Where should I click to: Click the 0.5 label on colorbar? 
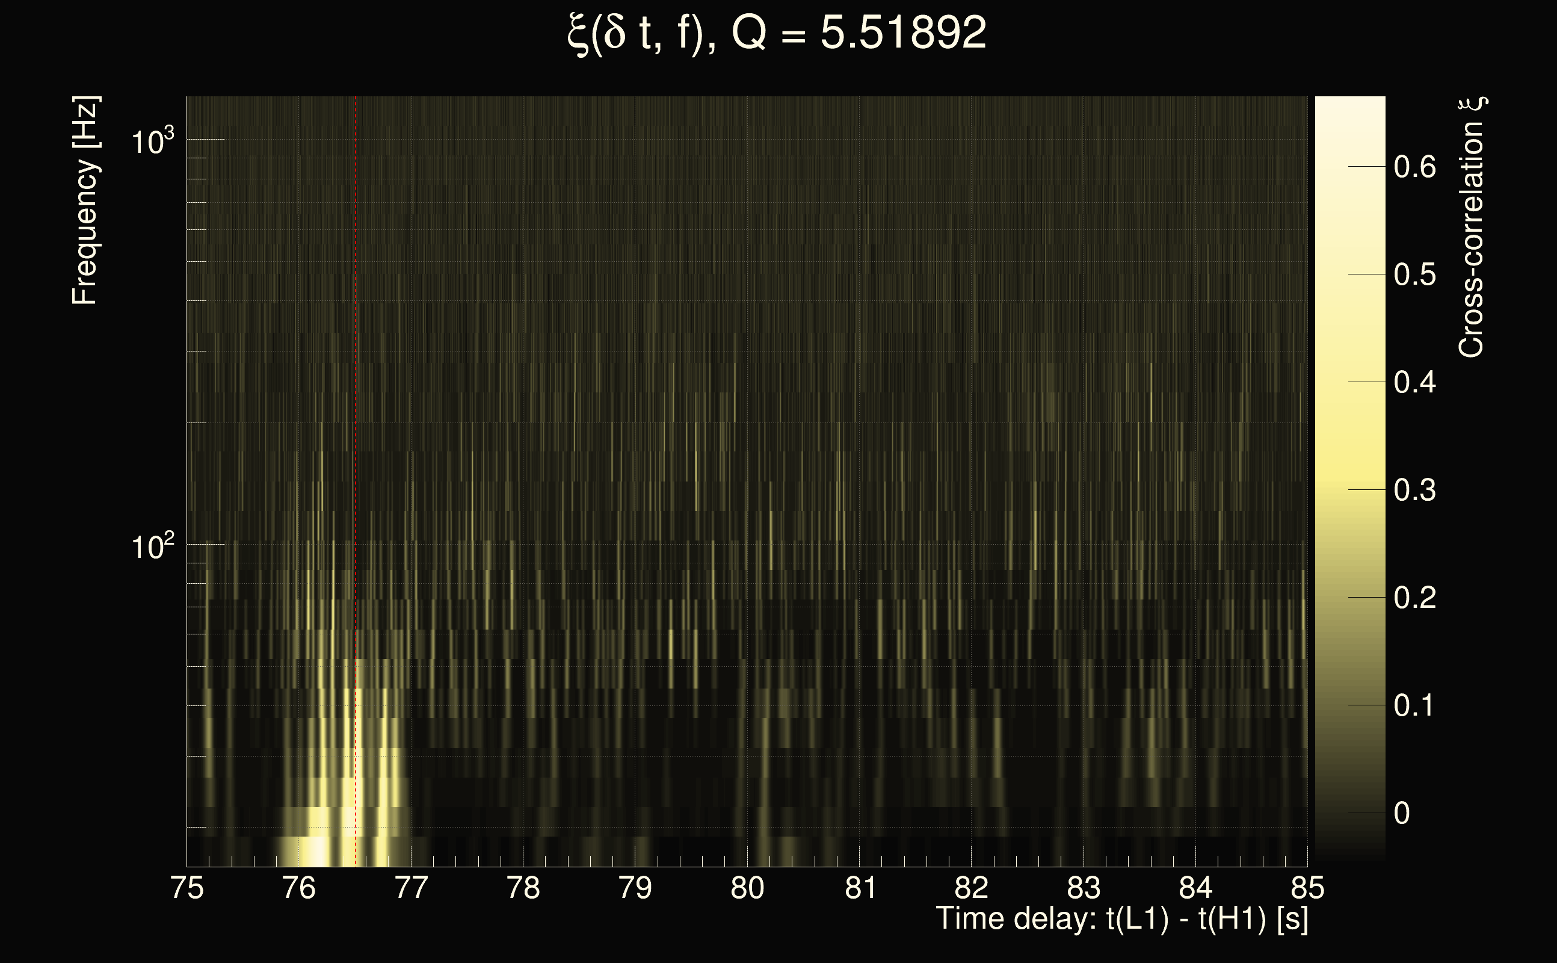point(1414,275)
